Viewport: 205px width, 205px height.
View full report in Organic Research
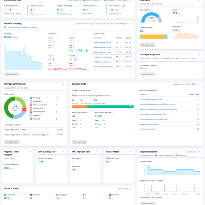[x=148, y=203]
